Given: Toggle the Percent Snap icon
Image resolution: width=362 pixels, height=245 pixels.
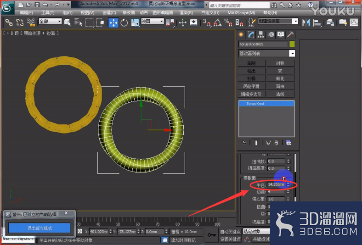Looking at the screenshot, I should point(228,22).
